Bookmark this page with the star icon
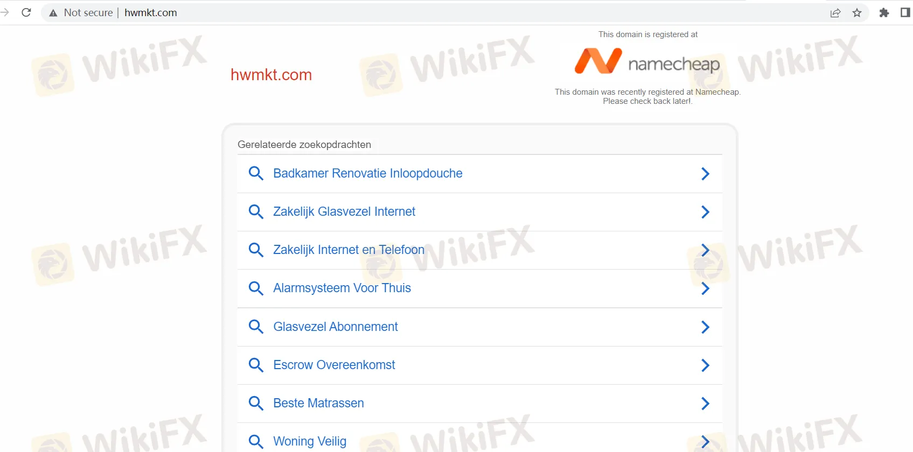 click(857, 13)
